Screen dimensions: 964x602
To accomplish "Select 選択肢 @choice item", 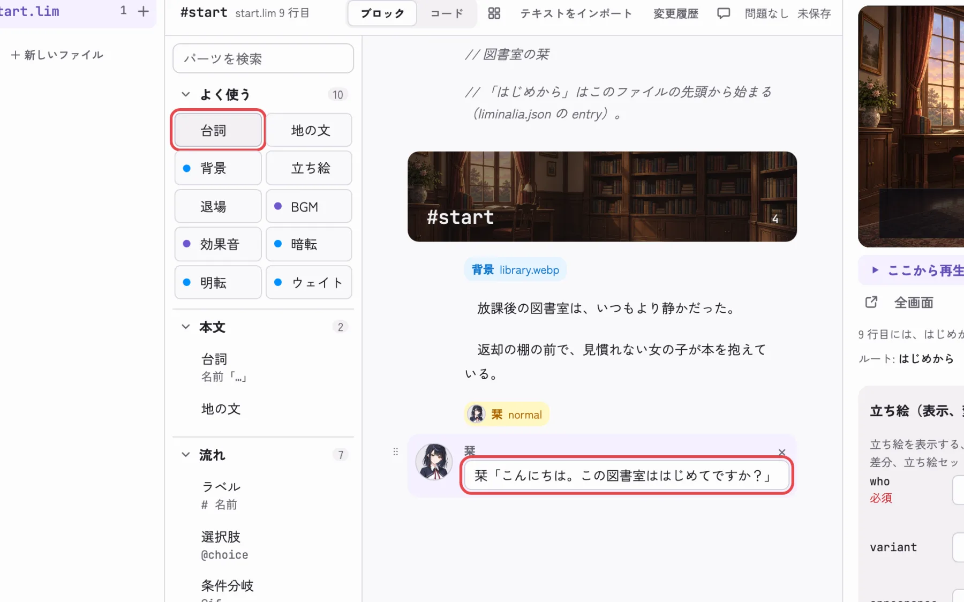I will click(224, 545).
